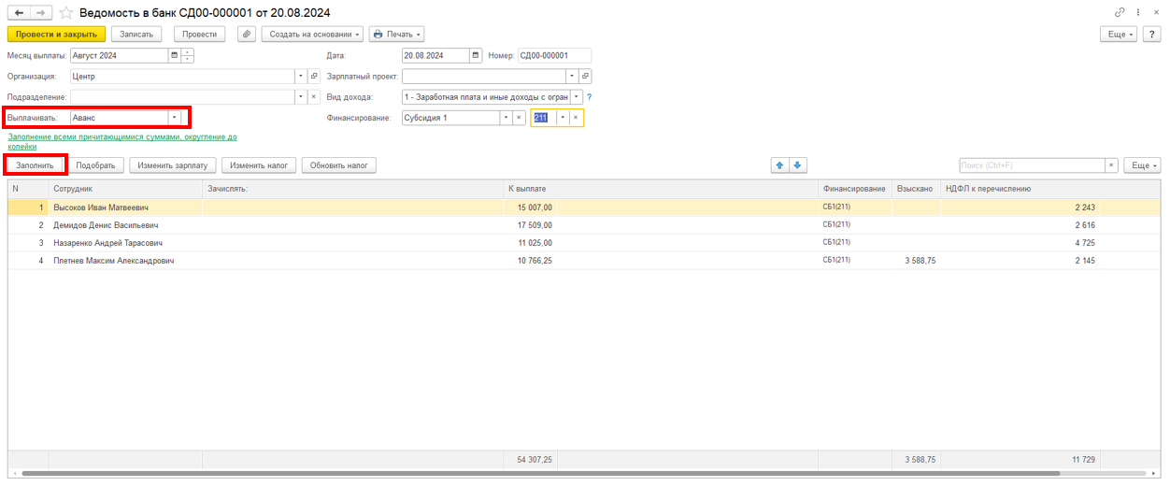Open Зарплатный проект record via open icon

click(585, 77)
